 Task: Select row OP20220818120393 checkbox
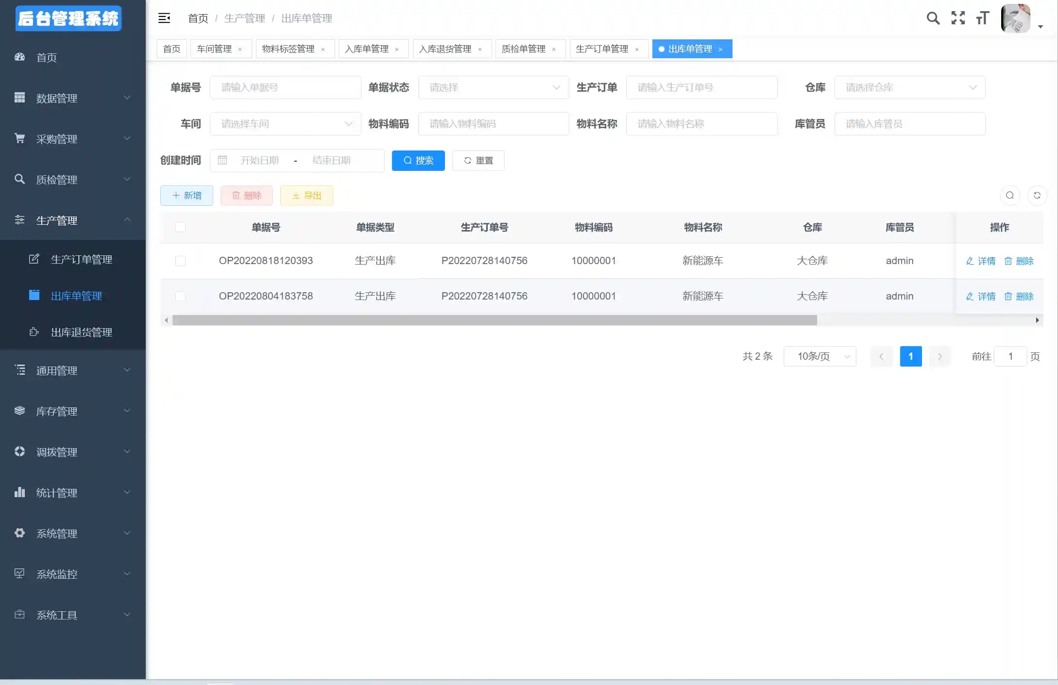point(180,261)
